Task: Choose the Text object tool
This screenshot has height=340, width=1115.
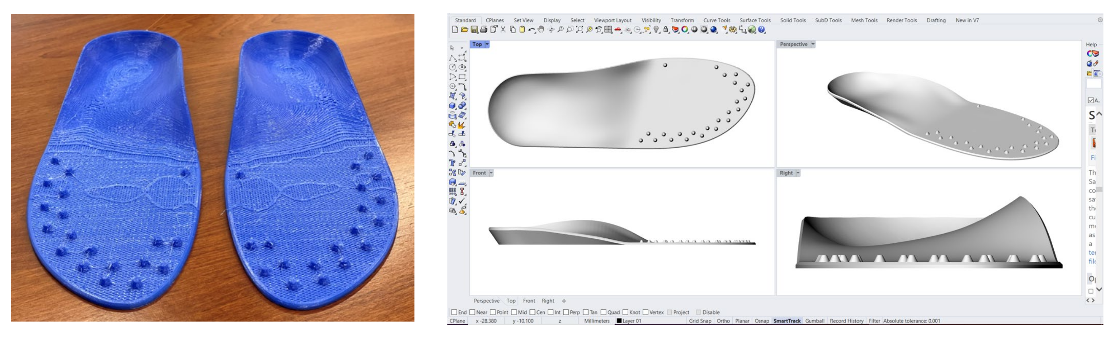Action: [x=452, y=163]
